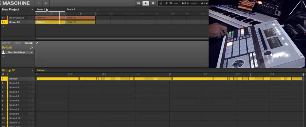Expand the Group B1 dropdown in pattern editor
This screenshot has height=127, width=306.
(x=32, y=70)
